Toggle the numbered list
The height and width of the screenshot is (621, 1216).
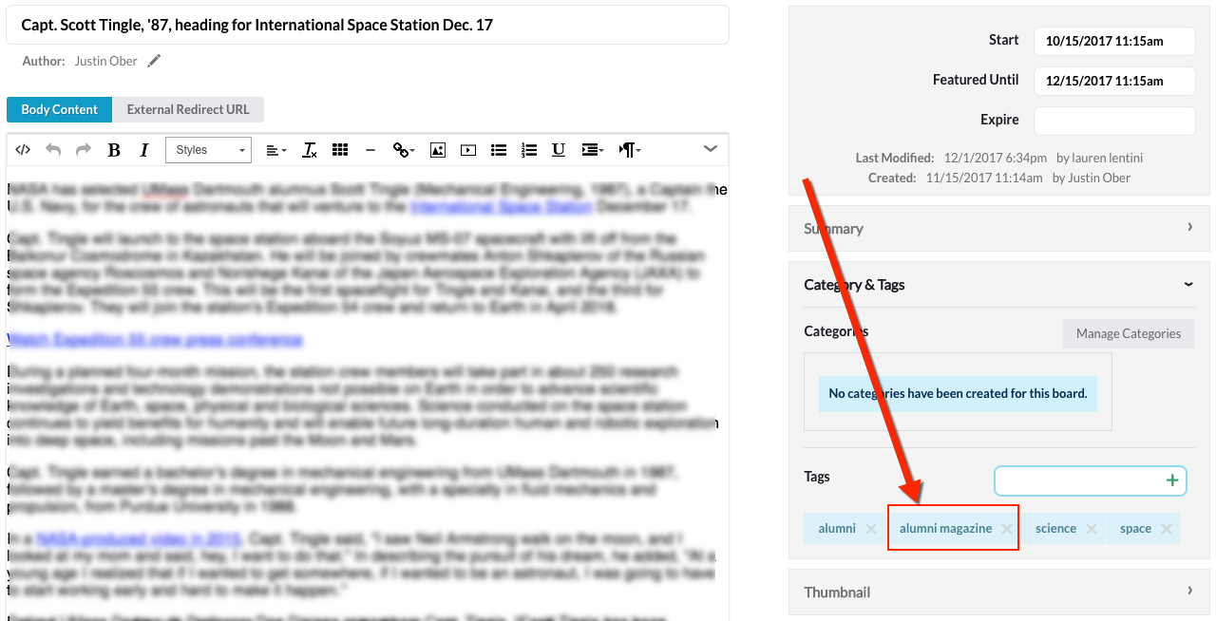[x=529, y=150]
